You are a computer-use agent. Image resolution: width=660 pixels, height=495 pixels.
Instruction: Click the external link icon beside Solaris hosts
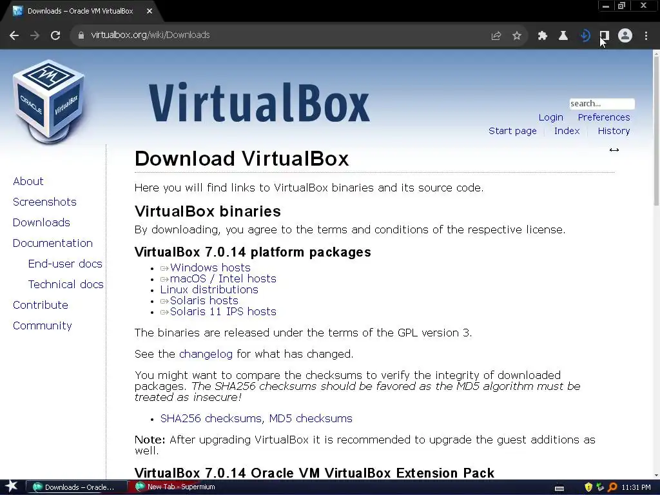[164, 302]
